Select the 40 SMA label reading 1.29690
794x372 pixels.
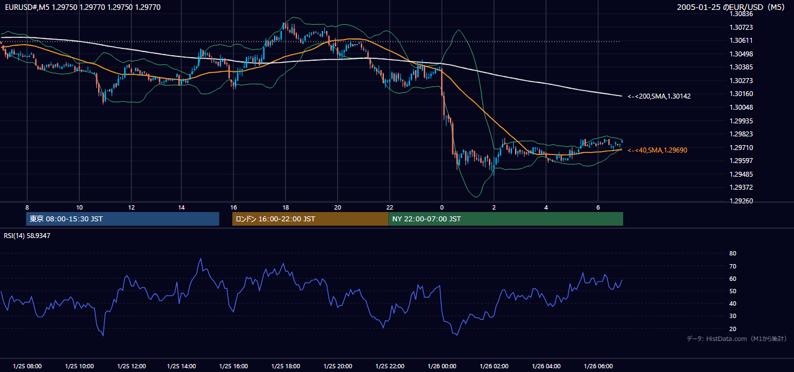(x=658, y=150)
